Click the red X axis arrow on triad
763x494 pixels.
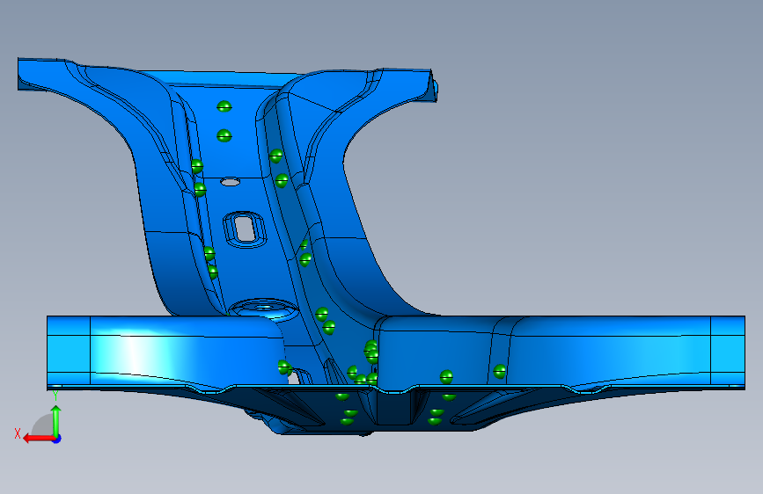pyautogui.click(x=39, y=439)
